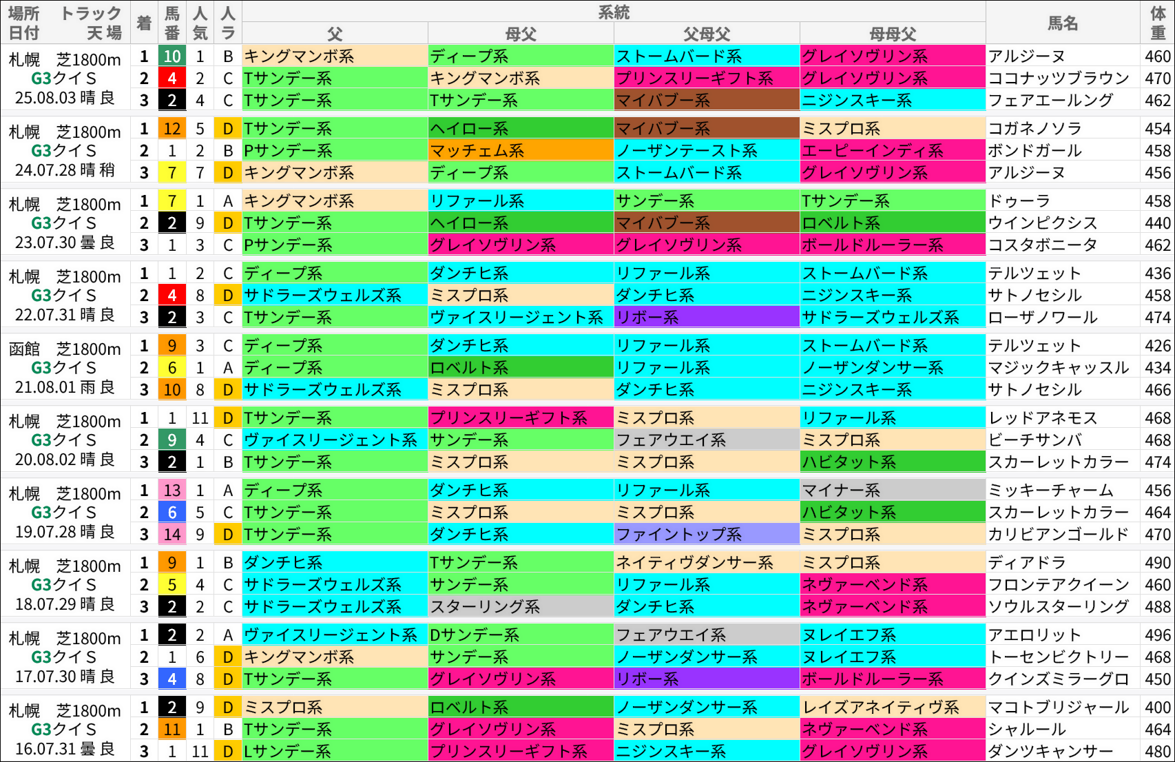Click horse name トーセンビクトリー

1059,657
